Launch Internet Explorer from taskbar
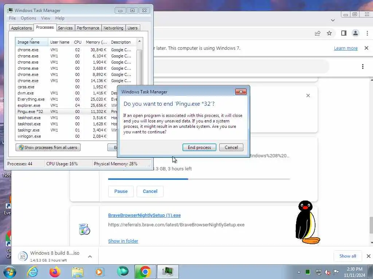The width and height of the screenshot is (373, 279). (x=32, y=272)
